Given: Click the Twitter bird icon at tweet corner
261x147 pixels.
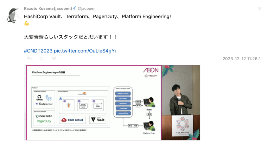Looking at the screenshot, I should pyautogui.click(x=259, y=8).
